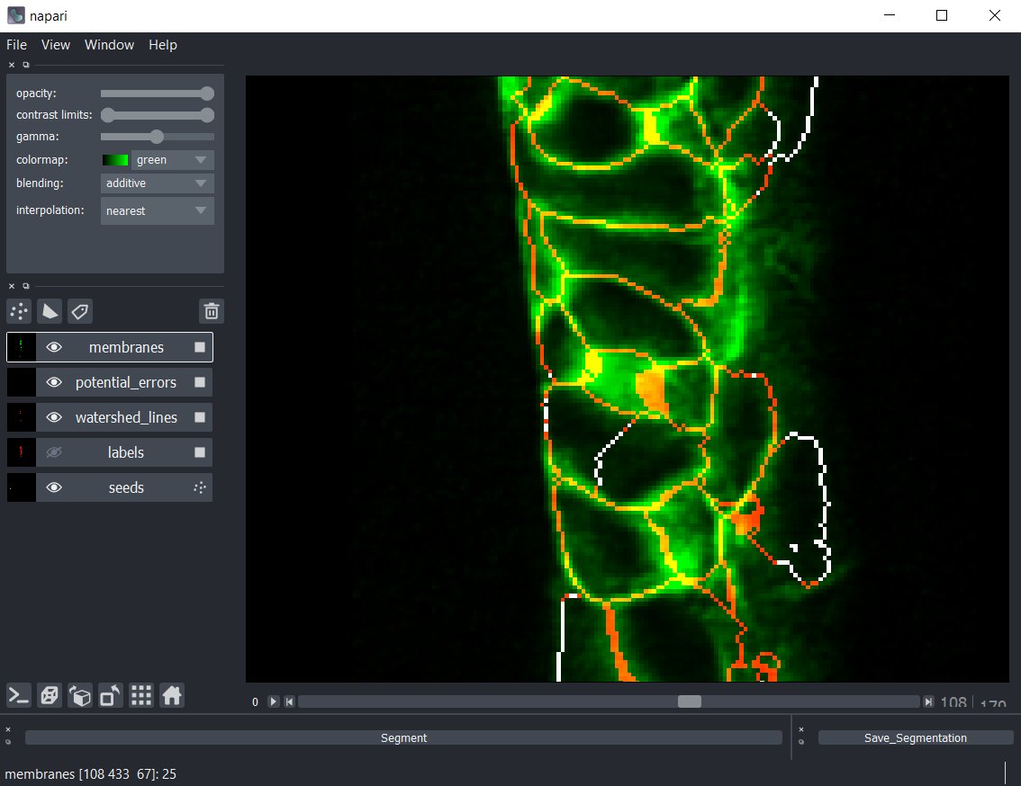
Task: Add a new shapes layer
Action: click(50, 311)
